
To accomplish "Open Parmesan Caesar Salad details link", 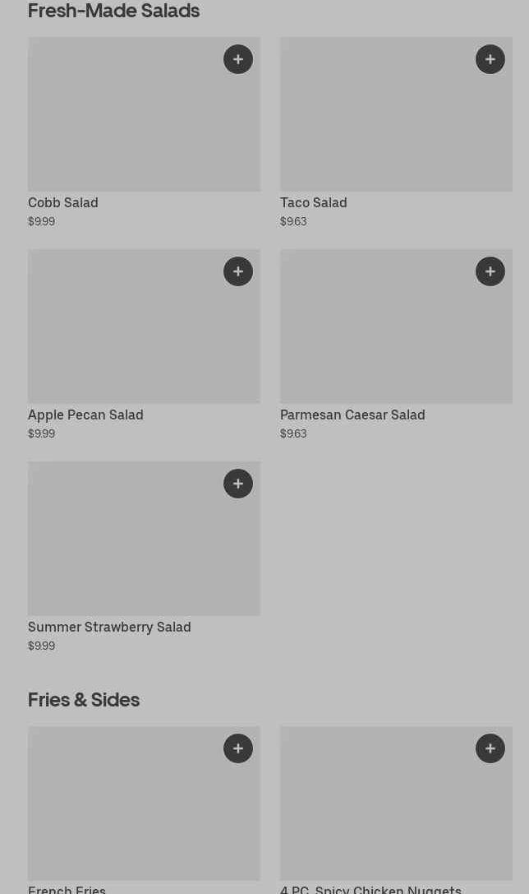I will click(352, 415).
